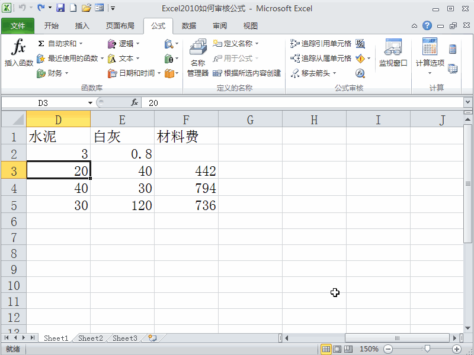474x355 pixels.
Task: Open the Financial (财务) function library
Action: coord(55,73)
